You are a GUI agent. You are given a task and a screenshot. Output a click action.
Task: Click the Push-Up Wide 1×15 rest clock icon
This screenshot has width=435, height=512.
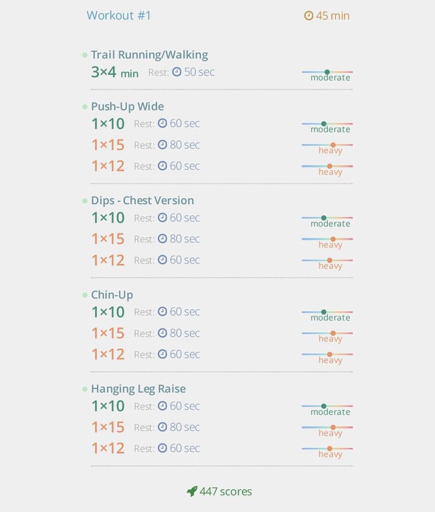pyautogui.click(x=163, y=145)
